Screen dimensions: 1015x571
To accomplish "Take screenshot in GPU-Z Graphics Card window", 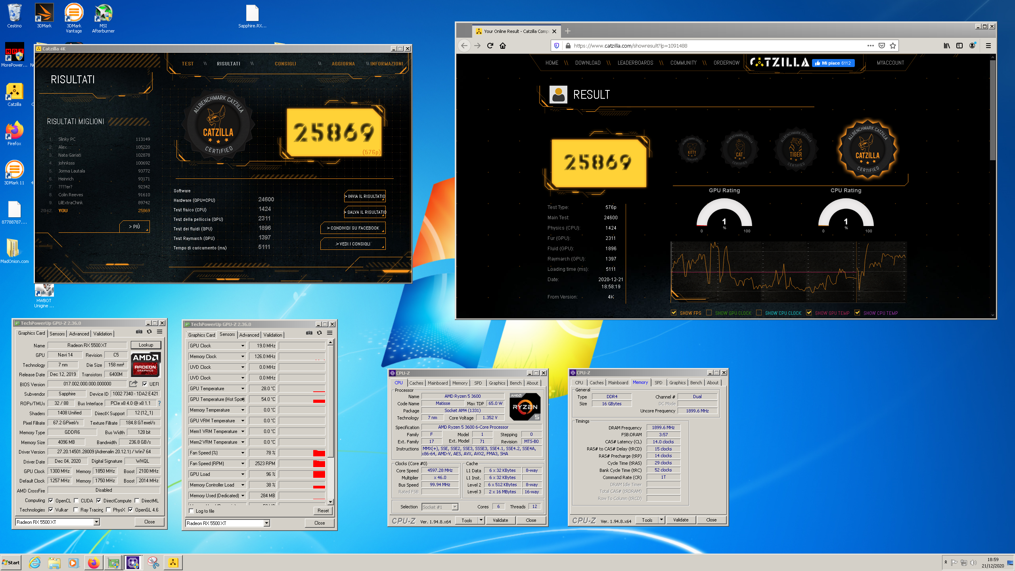I will click(139, 331).
